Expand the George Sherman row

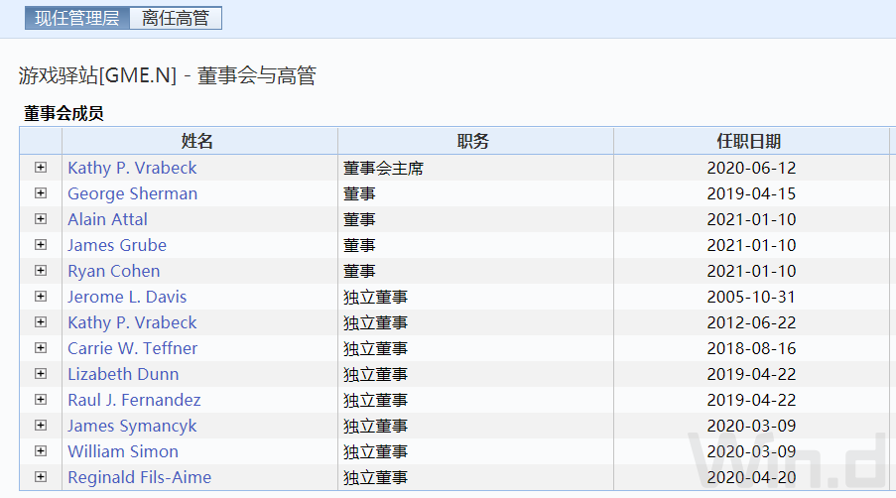41,193
